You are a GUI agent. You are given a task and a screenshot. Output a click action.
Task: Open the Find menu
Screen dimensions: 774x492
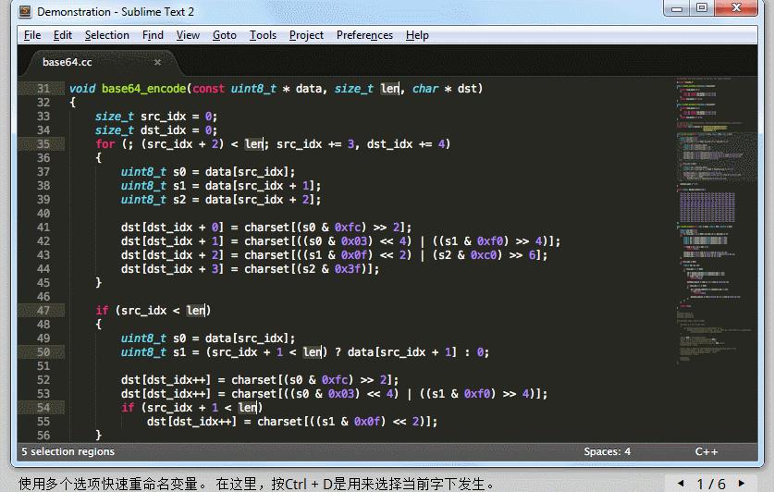153,35
